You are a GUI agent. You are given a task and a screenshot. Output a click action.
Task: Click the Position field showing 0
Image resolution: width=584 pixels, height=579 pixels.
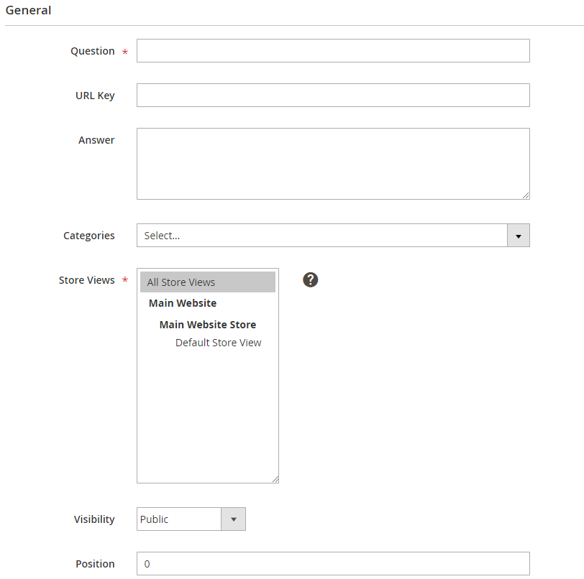[333, 564]
